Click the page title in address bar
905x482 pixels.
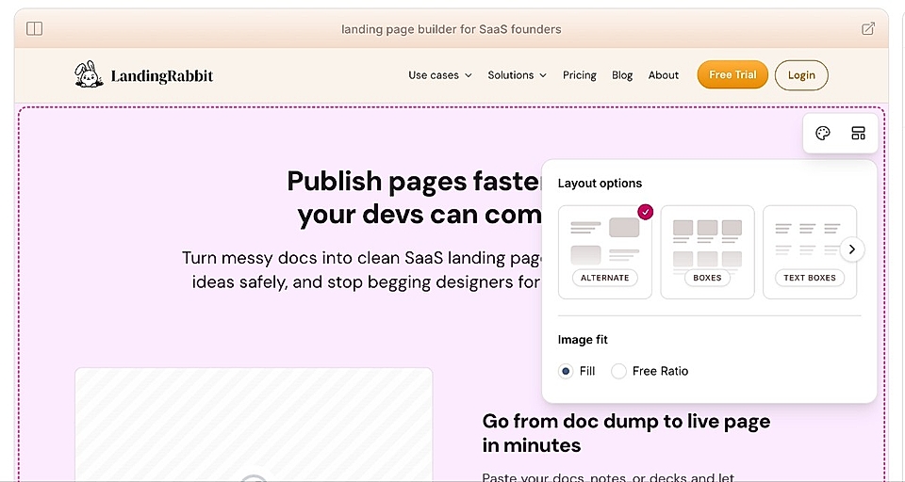452,29
